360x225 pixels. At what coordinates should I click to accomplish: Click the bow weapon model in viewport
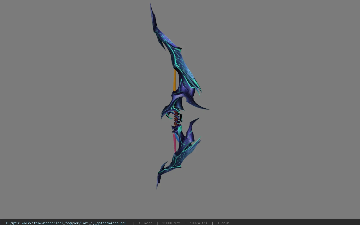pyautogui.click(x=179, y=96)
